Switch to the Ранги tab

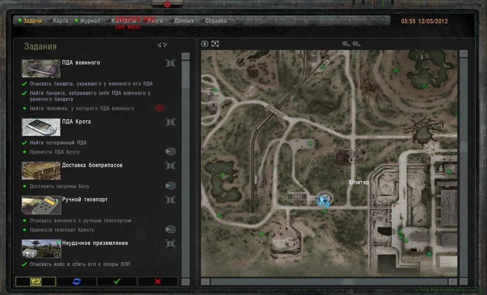coord(153,21)
